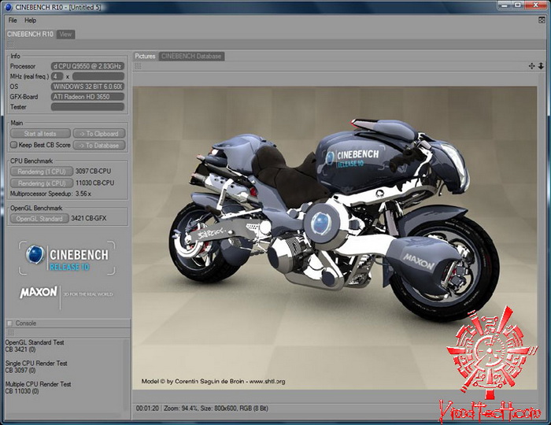This screenshot has height=425, width=551.
Task: Click the move/pan view icon
Action: (532, 66)
